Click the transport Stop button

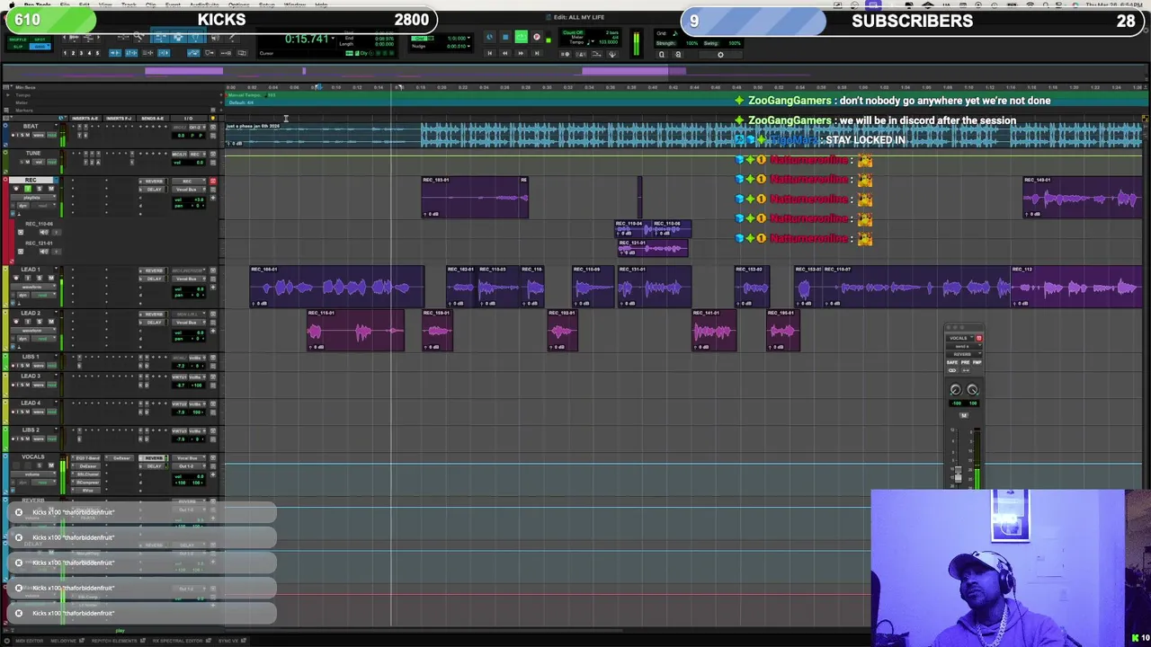(x=505, y=37)
